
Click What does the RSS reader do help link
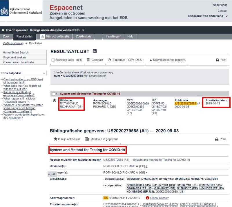(22, 87)
